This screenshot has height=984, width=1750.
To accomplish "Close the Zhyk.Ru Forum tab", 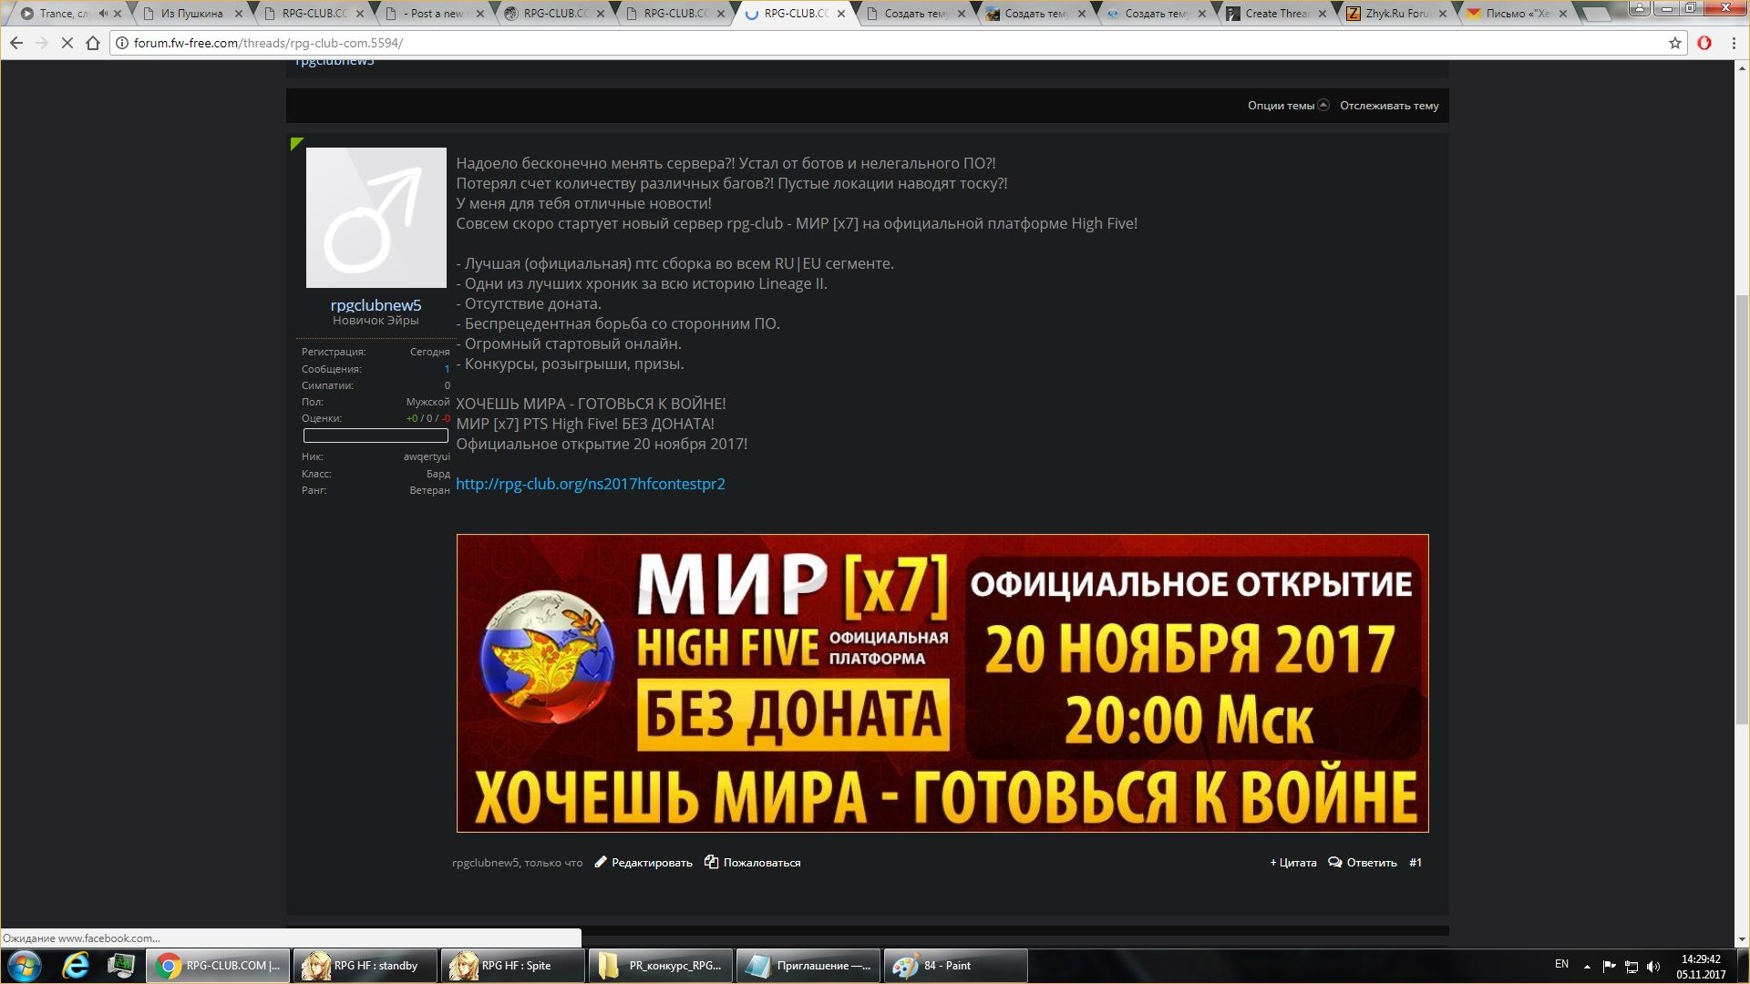I will click(x=1442, y=14).
